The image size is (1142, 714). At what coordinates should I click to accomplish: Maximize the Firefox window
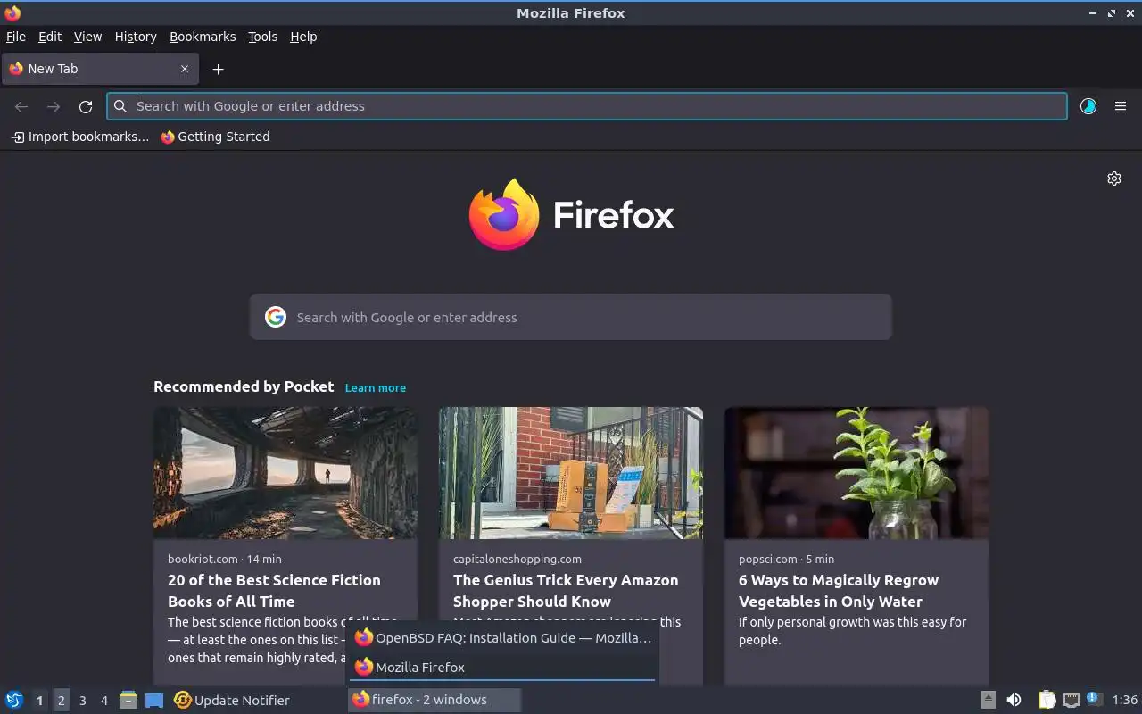(1112, 13)
